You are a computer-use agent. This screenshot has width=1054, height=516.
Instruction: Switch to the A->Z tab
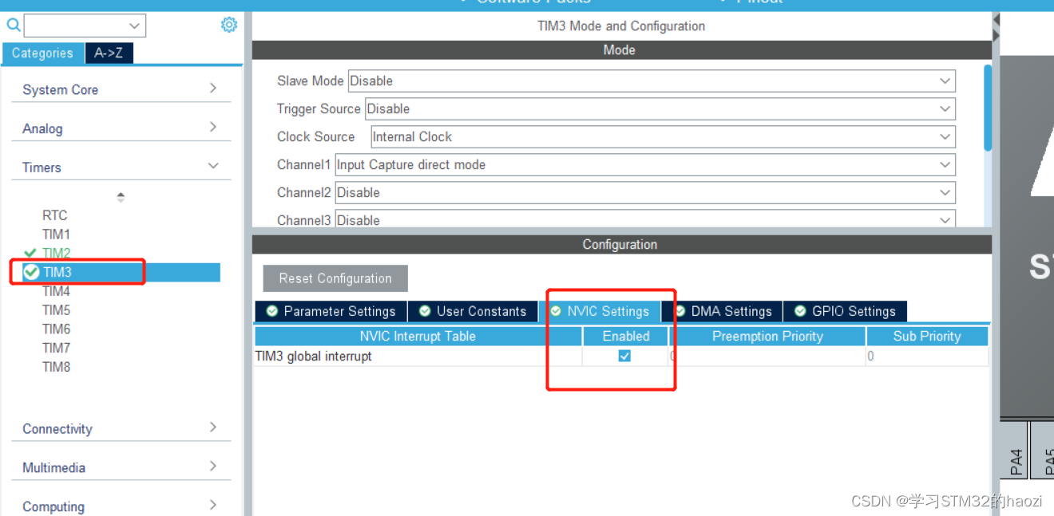point(109,53)
